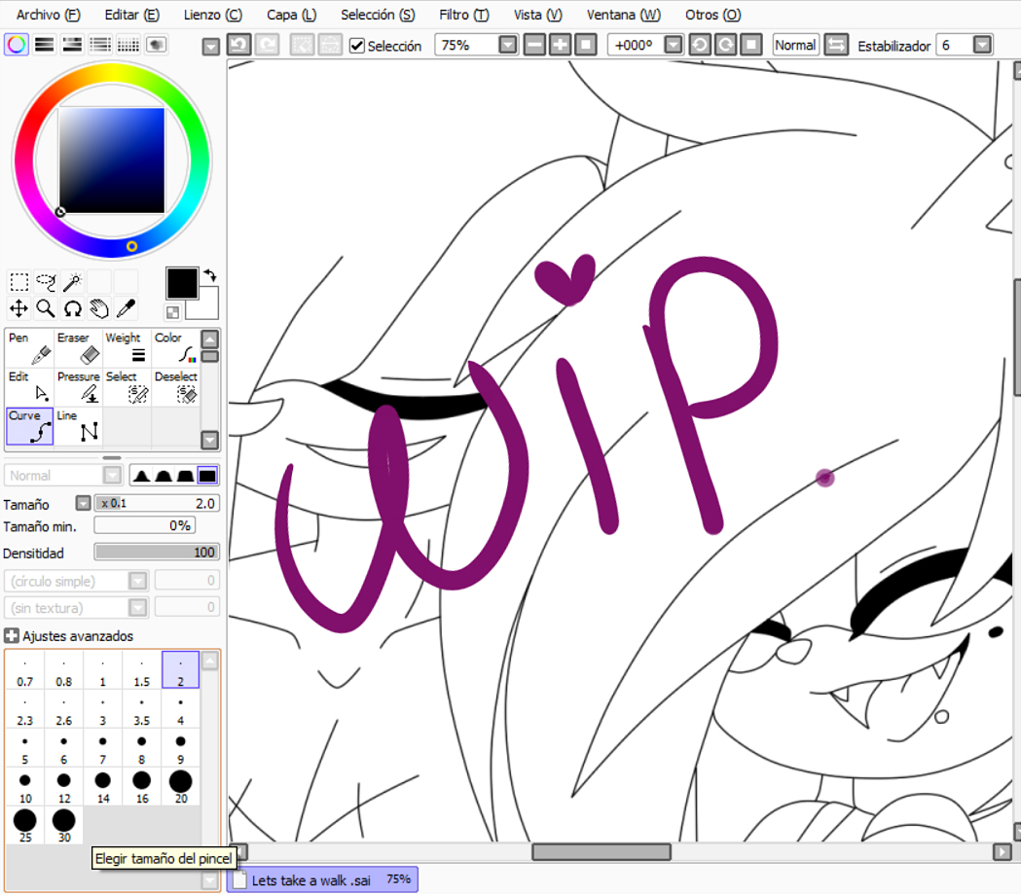Open the Archivo menu

(49, 15)
